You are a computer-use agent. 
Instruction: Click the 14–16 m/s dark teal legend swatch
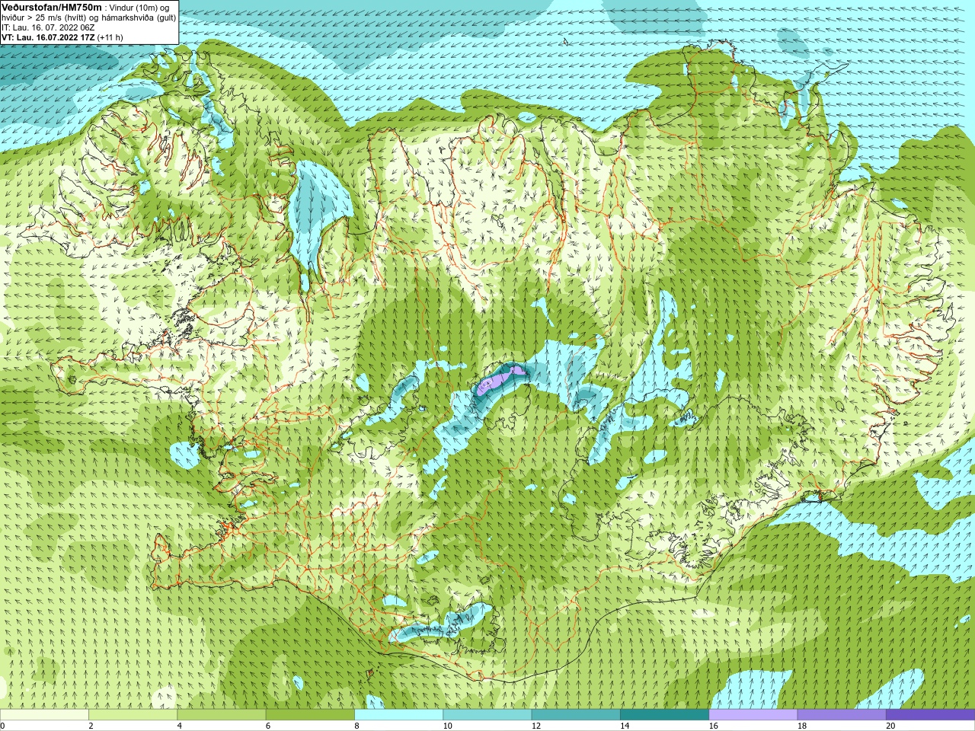(x=664, y=715)
